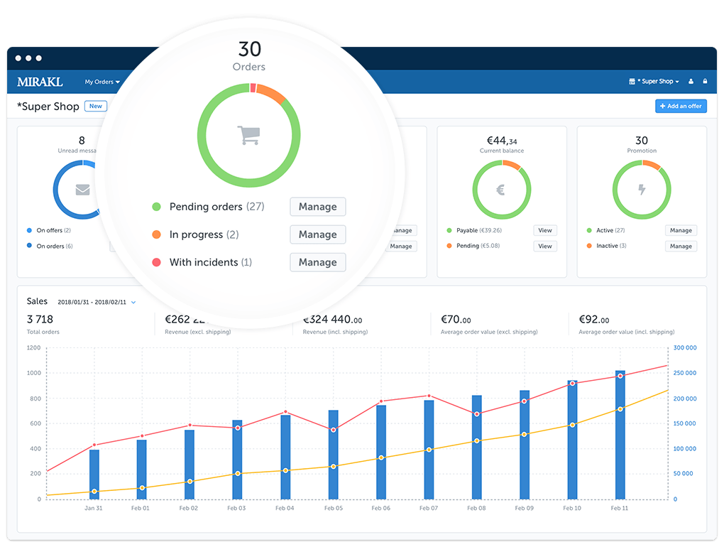The image size is (724, 547).
Task: Click the lightning bolt Promotion icon
Action: [x=641, y=190]
